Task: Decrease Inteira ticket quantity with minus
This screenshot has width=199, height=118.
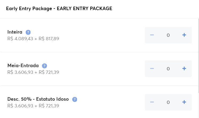Action: [x=152, y=35]
